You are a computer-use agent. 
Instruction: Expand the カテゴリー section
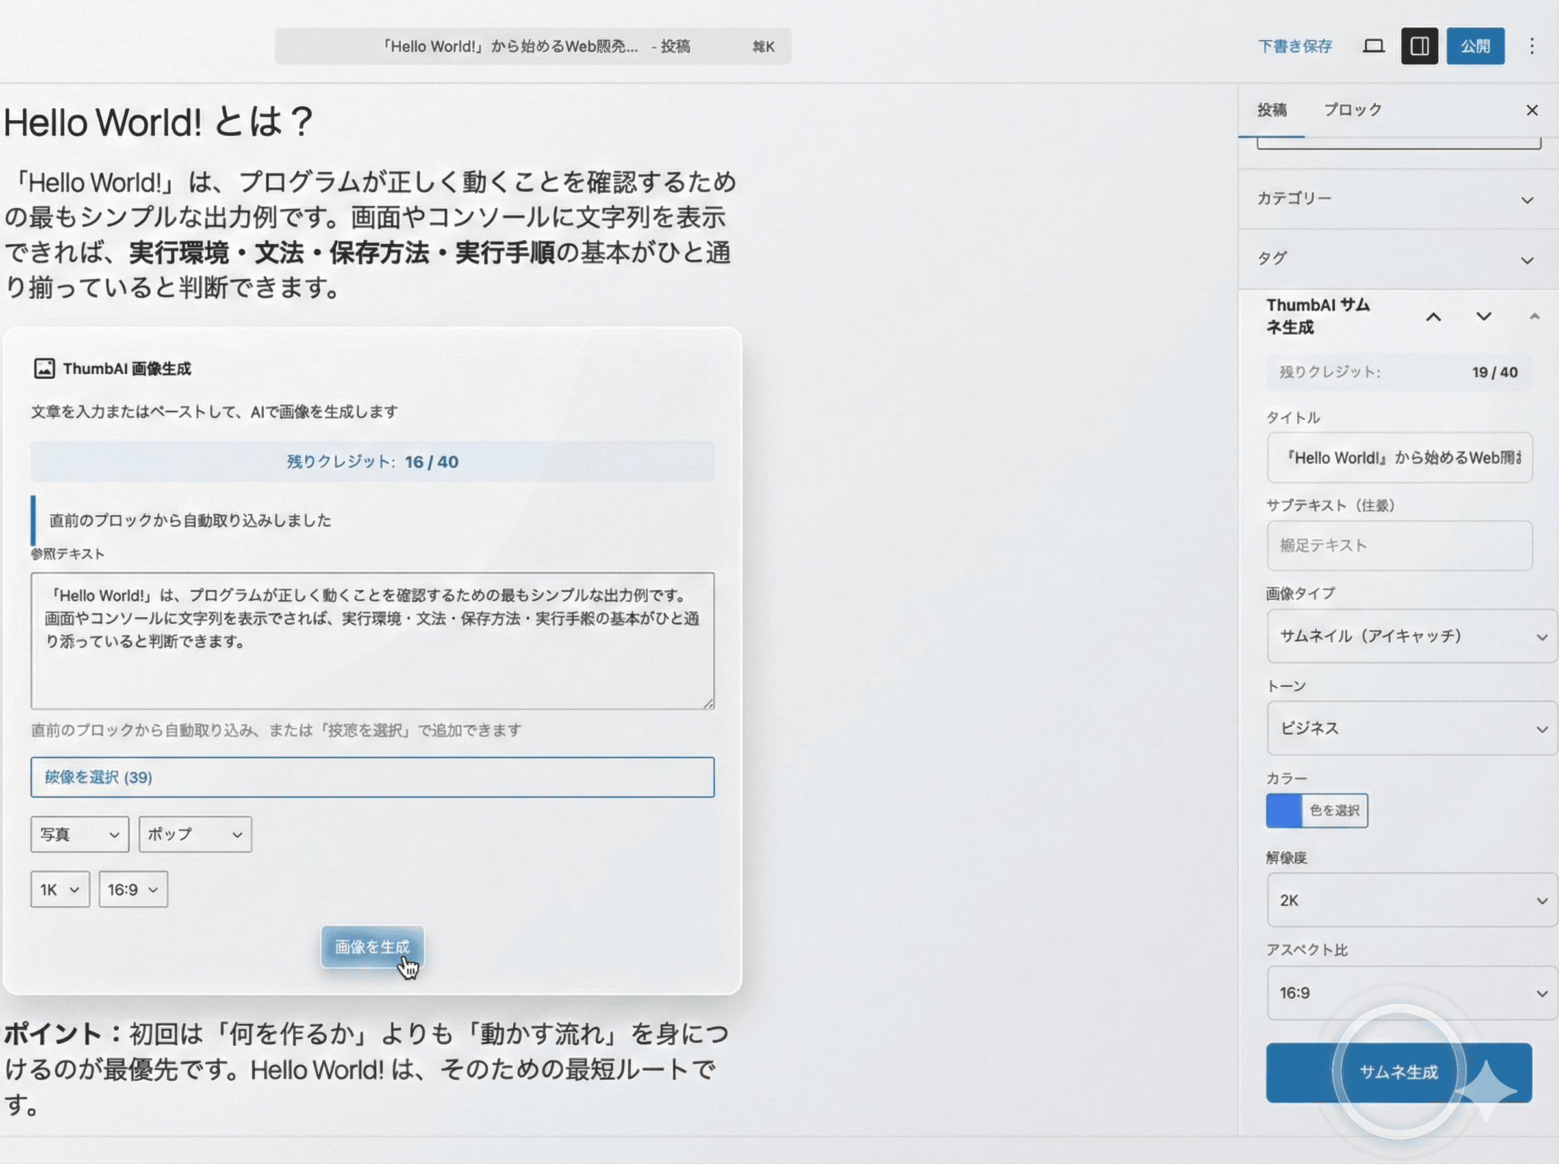1398,199
